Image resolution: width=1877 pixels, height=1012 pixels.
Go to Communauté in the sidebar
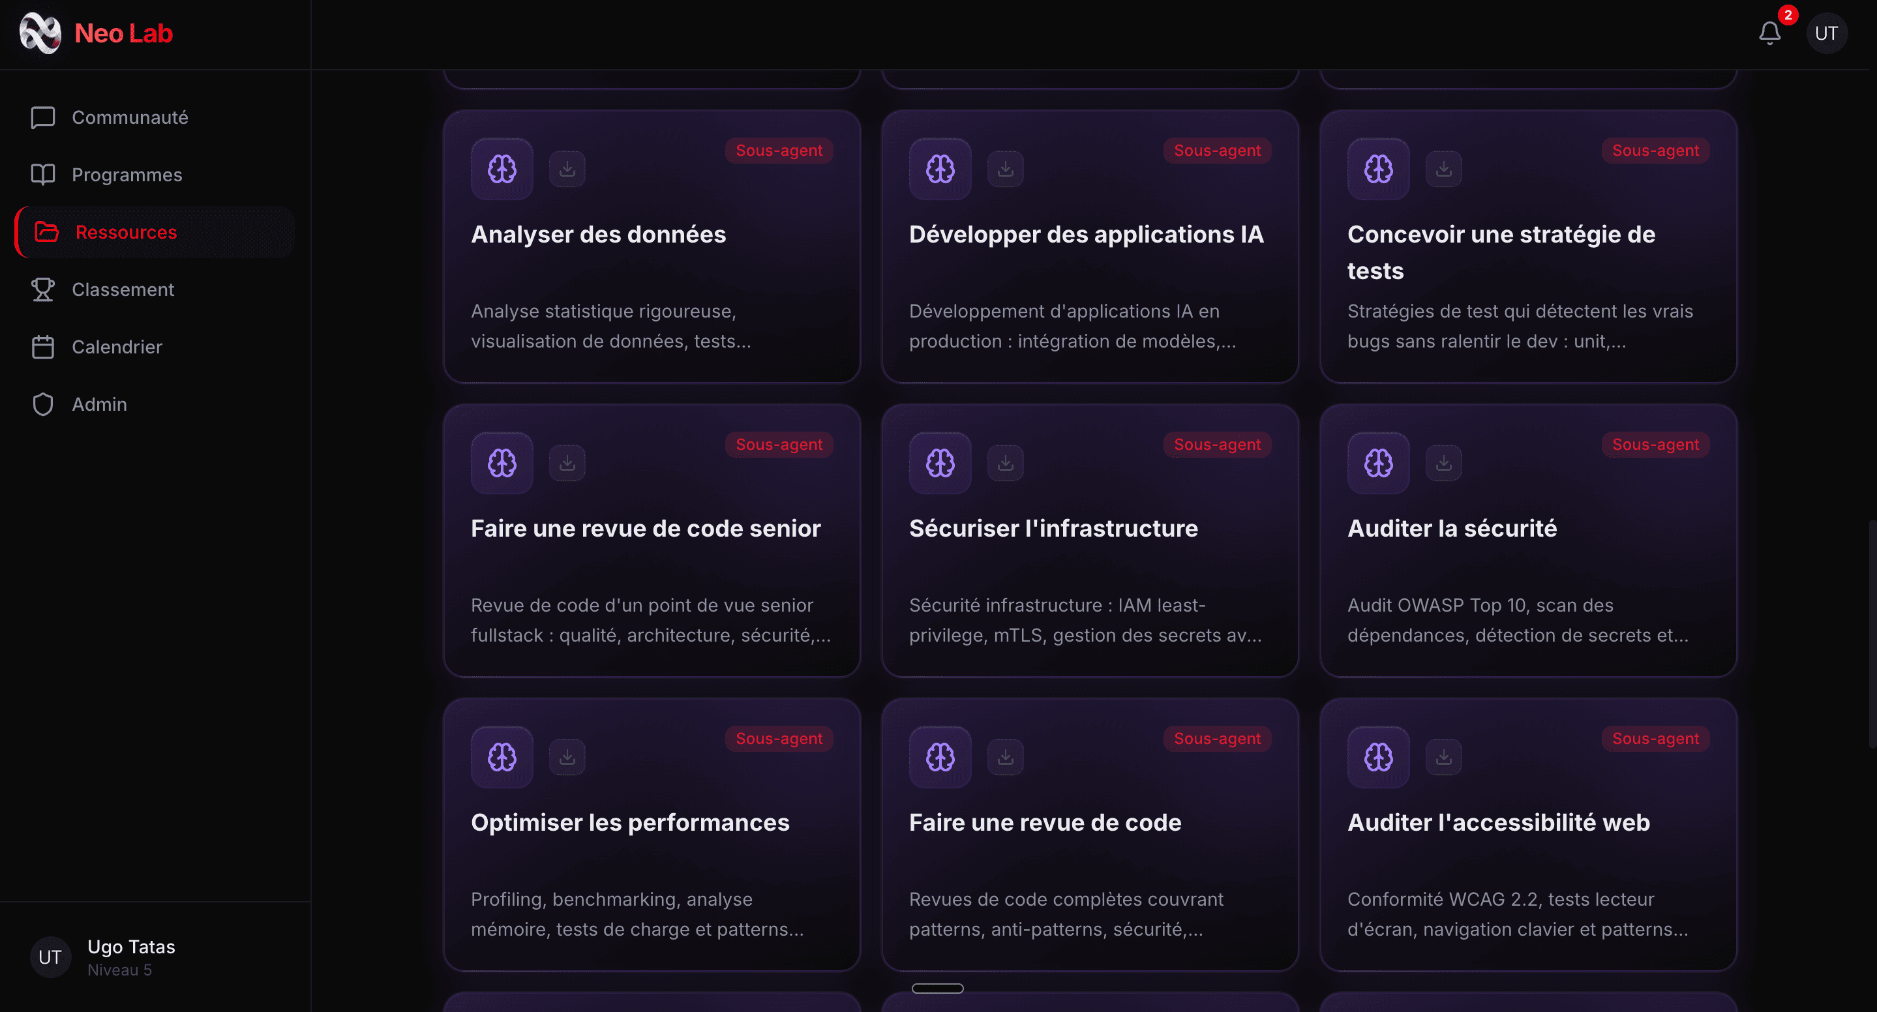click(x=130, y=117)
